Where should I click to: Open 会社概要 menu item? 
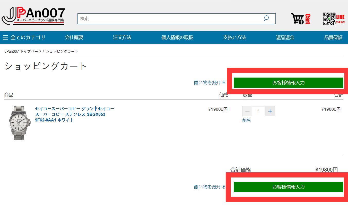click(x=74, y=37)
